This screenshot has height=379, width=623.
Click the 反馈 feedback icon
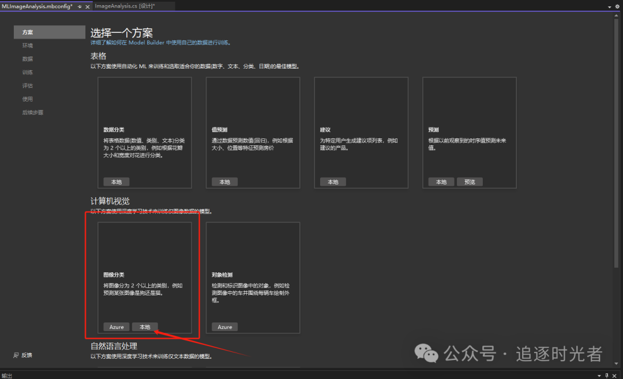tap(16, 355)
